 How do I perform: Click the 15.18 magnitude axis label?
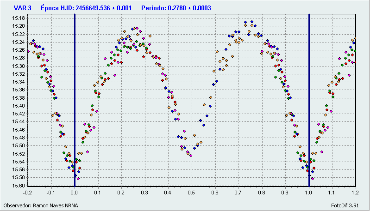pyautogui.click(x=19, y=18)
